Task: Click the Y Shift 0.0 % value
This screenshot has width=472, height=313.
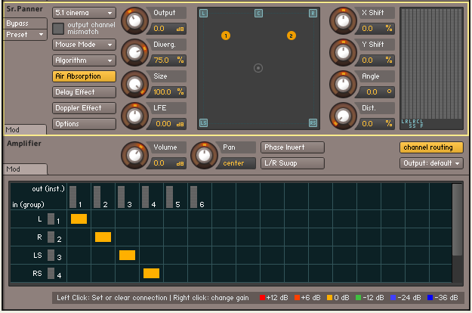Action: (376, 60)
